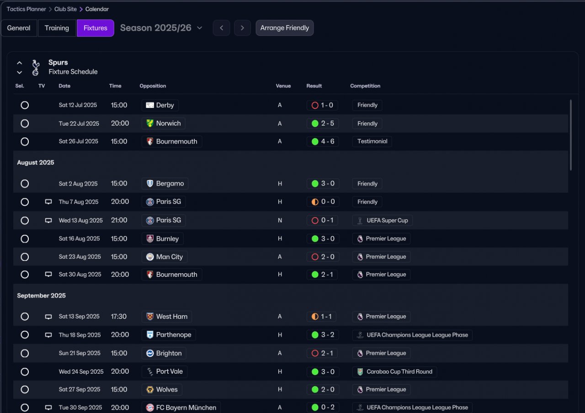The height and width of the screenshot is (413, 585).
Task: Click the Norwich club badge icon
Action: click(x=150, y=123)
